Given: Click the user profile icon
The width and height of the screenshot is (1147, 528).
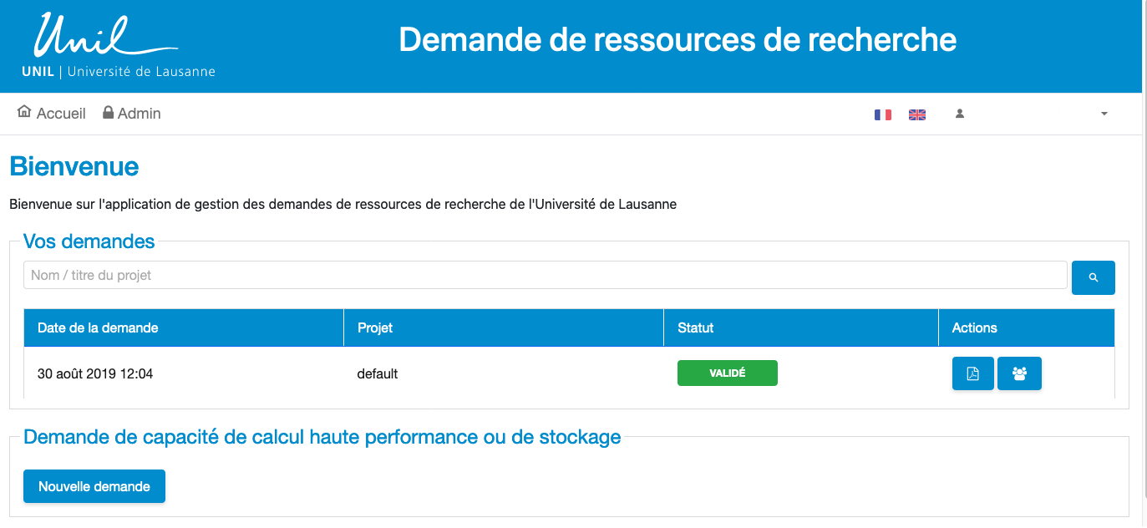Looking at the screenshot, I should pyautogui.click(x=960, y=114).
